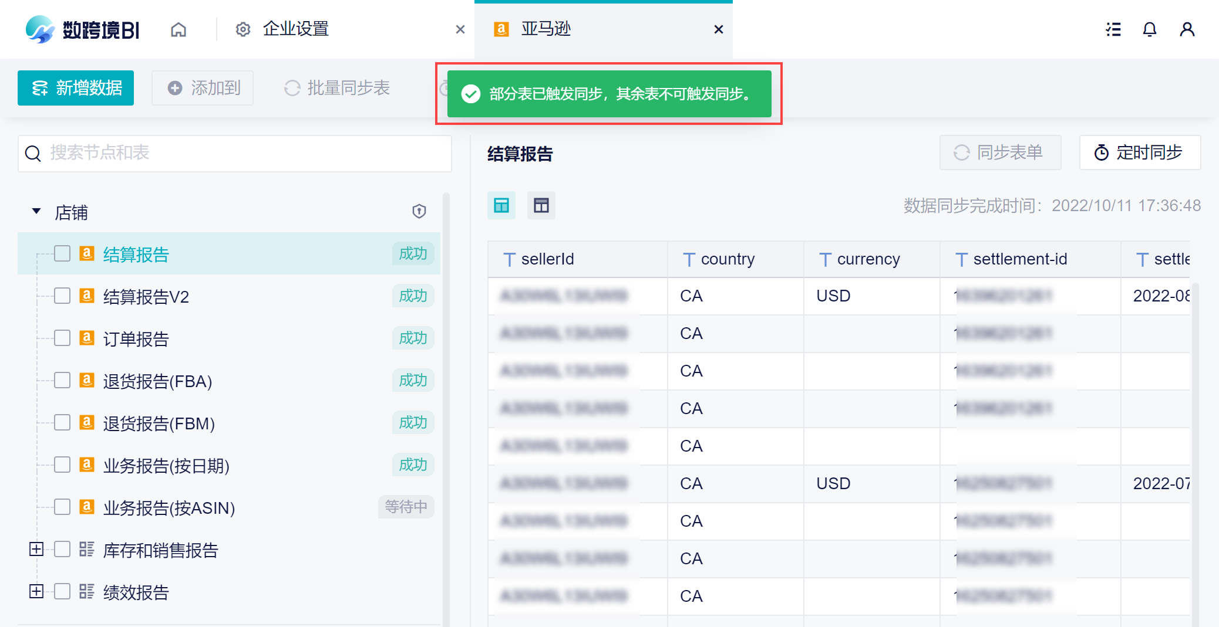Open the user profile icon

tap(1187, 29)
